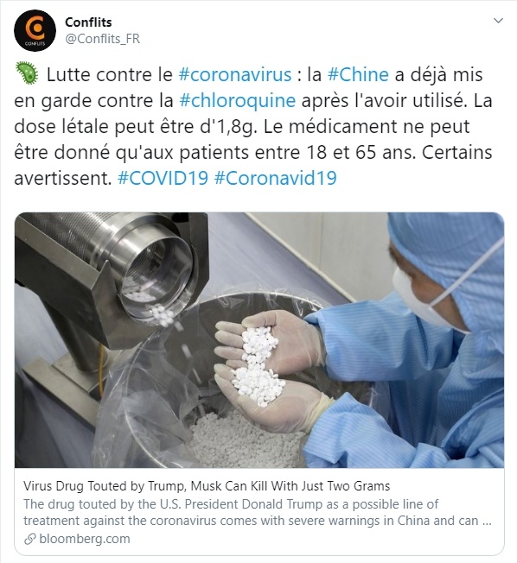Viewport: 517px width, 563px height.
Task: Click the Conflits profile avatar
Action: (35, 30)
